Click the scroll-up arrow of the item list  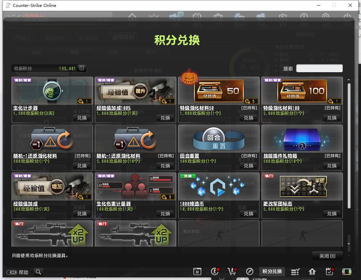tap(349, 79)
